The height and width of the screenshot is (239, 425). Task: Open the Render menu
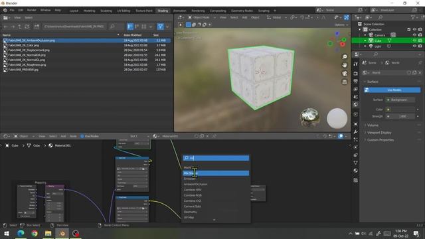(x=31, y=10)
